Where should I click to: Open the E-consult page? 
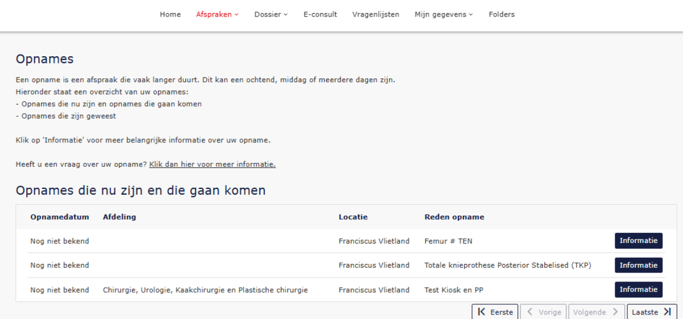point(320,15)
